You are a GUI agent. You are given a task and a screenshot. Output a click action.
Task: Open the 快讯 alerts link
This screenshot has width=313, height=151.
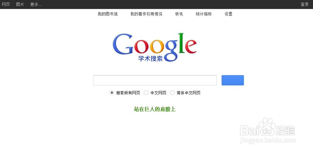click(179, 14)
